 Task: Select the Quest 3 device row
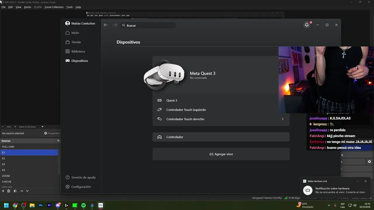point(221,100)
